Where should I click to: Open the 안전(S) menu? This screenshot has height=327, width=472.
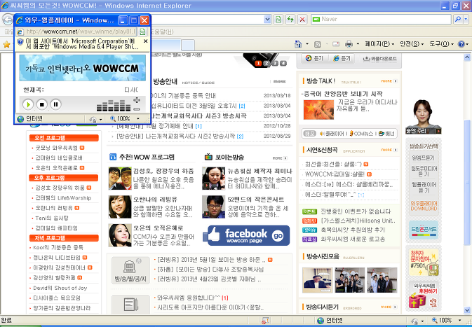point(412,44)
